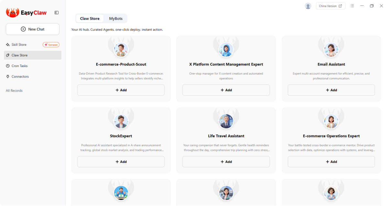Select the Claw Store tab
The image size is (388, 206).
[x=90, y=18]
